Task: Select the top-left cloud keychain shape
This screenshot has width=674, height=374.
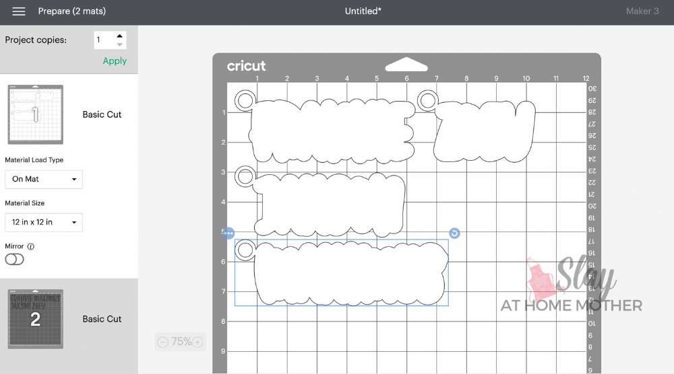Action: pos(326,127)
